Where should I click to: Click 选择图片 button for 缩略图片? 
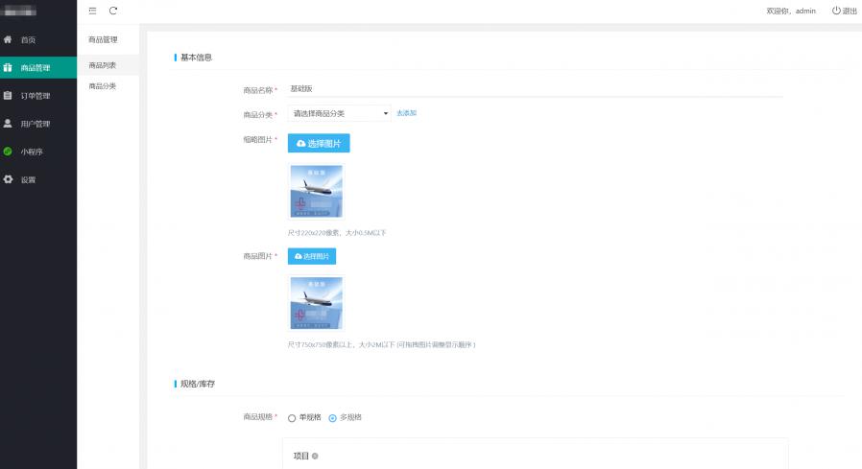click(319, 143)
